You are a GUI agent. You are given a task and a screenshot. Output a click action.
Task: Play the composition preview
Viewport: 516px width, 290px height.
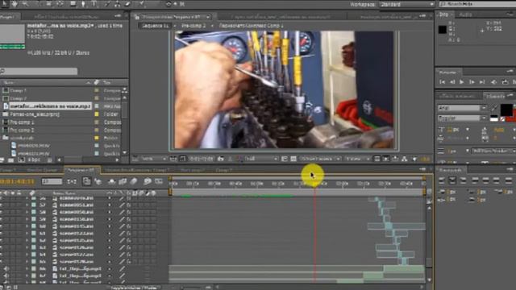(x=462, y=82)
